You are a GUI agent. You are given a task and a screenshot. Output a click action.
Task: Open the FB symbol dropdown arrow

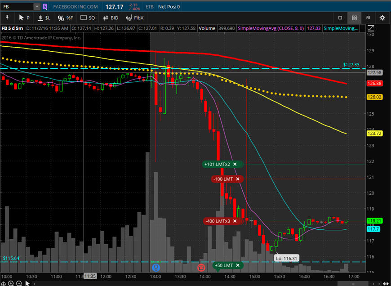pos(37,7)
